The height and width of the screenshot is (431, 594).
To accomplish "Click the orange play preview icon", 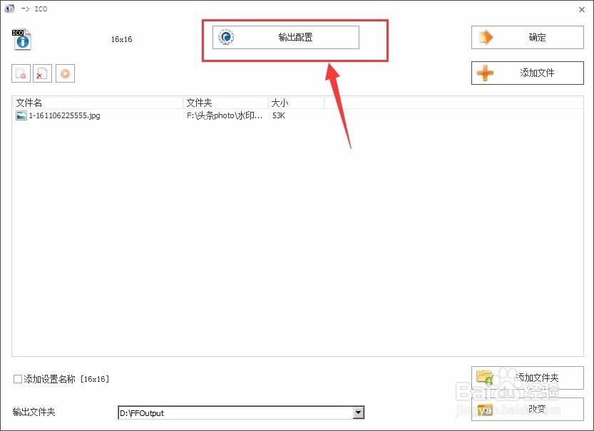I will click(x=65, y=73).
